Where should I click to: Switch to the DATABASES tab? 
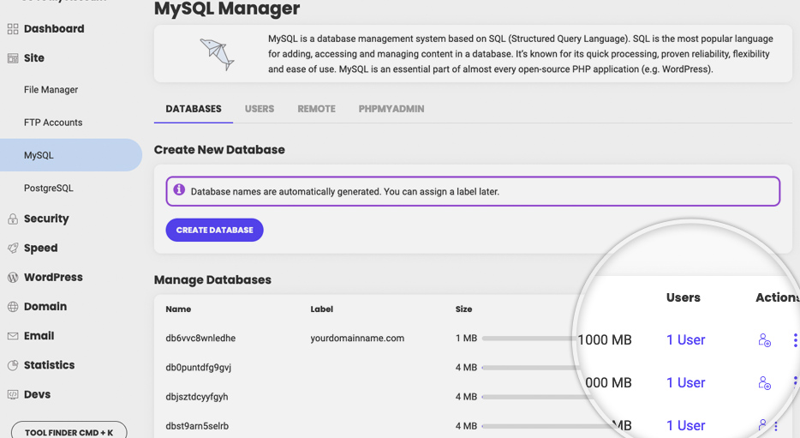click(x=194, y=109)
